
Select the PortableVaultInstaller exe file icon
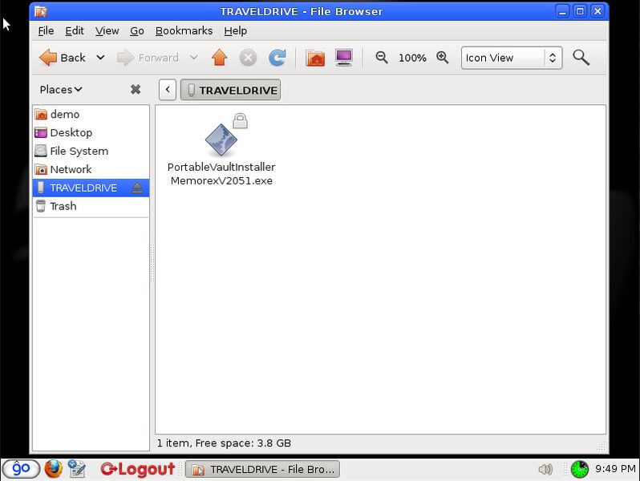(221, 140)
